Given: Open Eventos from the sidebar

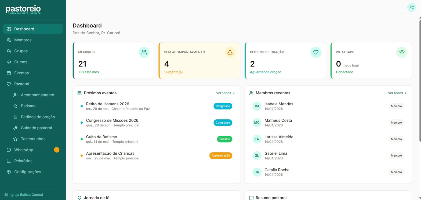Looking at the screenshot, I should coord(33,73).
